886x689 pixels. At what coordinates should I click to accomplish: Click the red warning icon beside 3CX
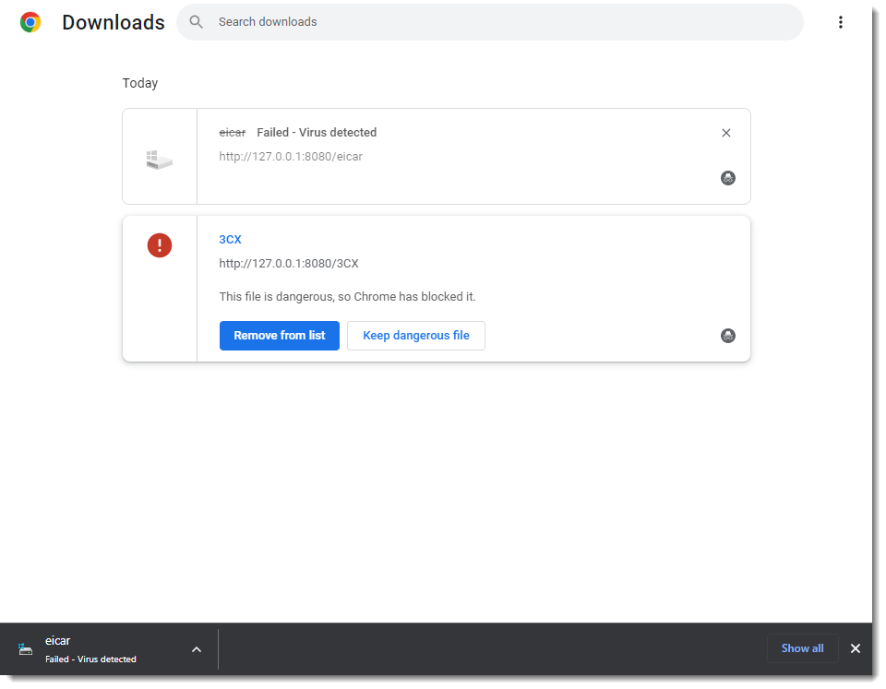coord(160,245)
